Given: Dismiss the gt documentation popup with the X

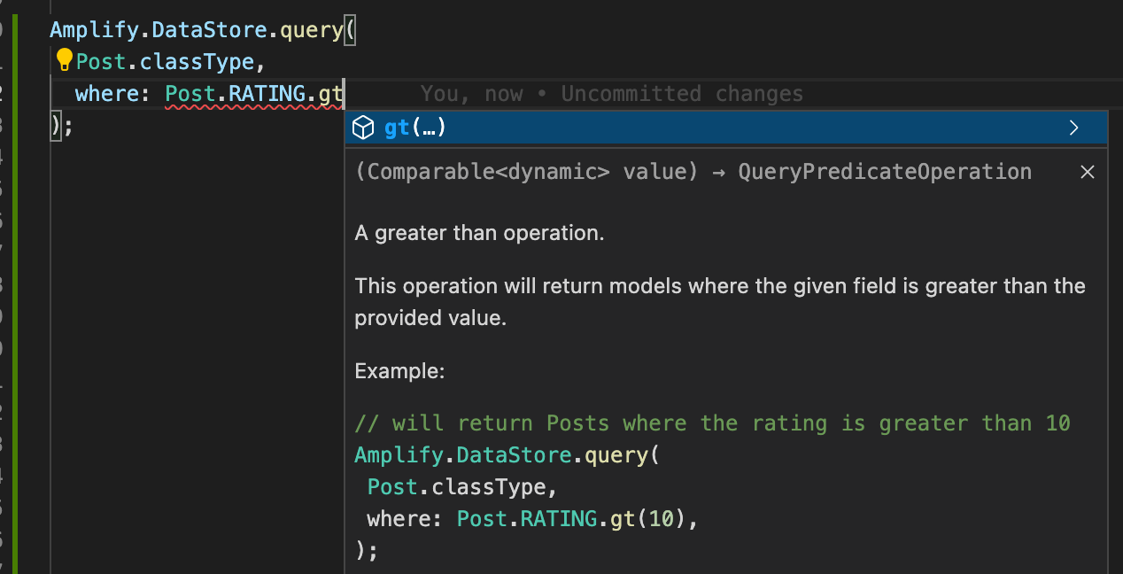Looking at the screenshot, I should (1088, 171).
